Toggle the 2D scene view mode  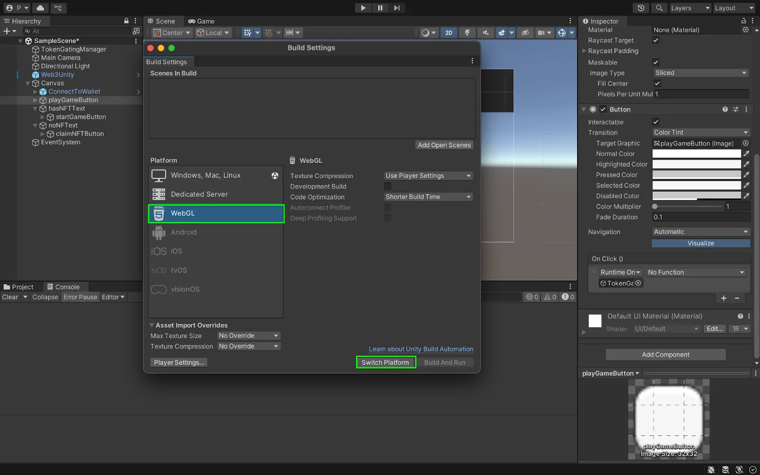point(448,33)
